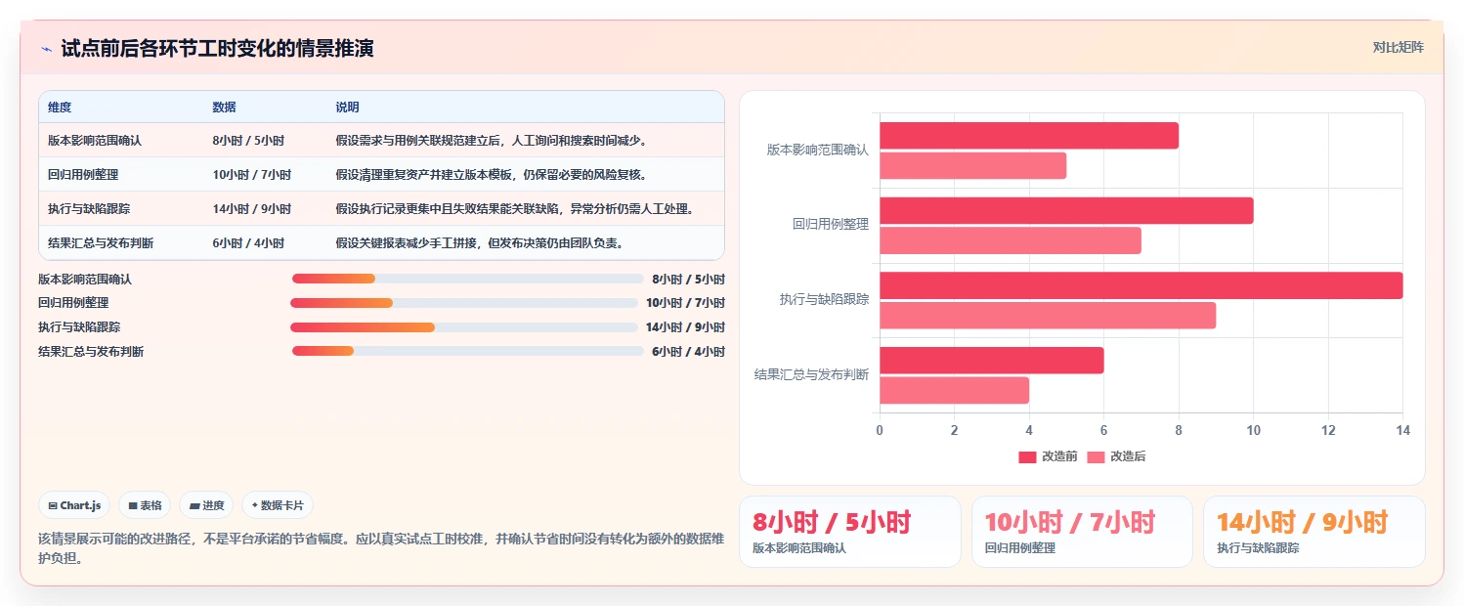Click the 改造前 bar for 回归用例整理

[1066, 210]
